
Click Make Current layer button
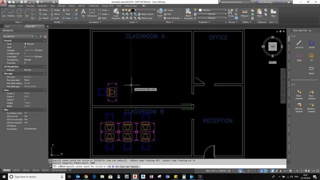point(145,14)
